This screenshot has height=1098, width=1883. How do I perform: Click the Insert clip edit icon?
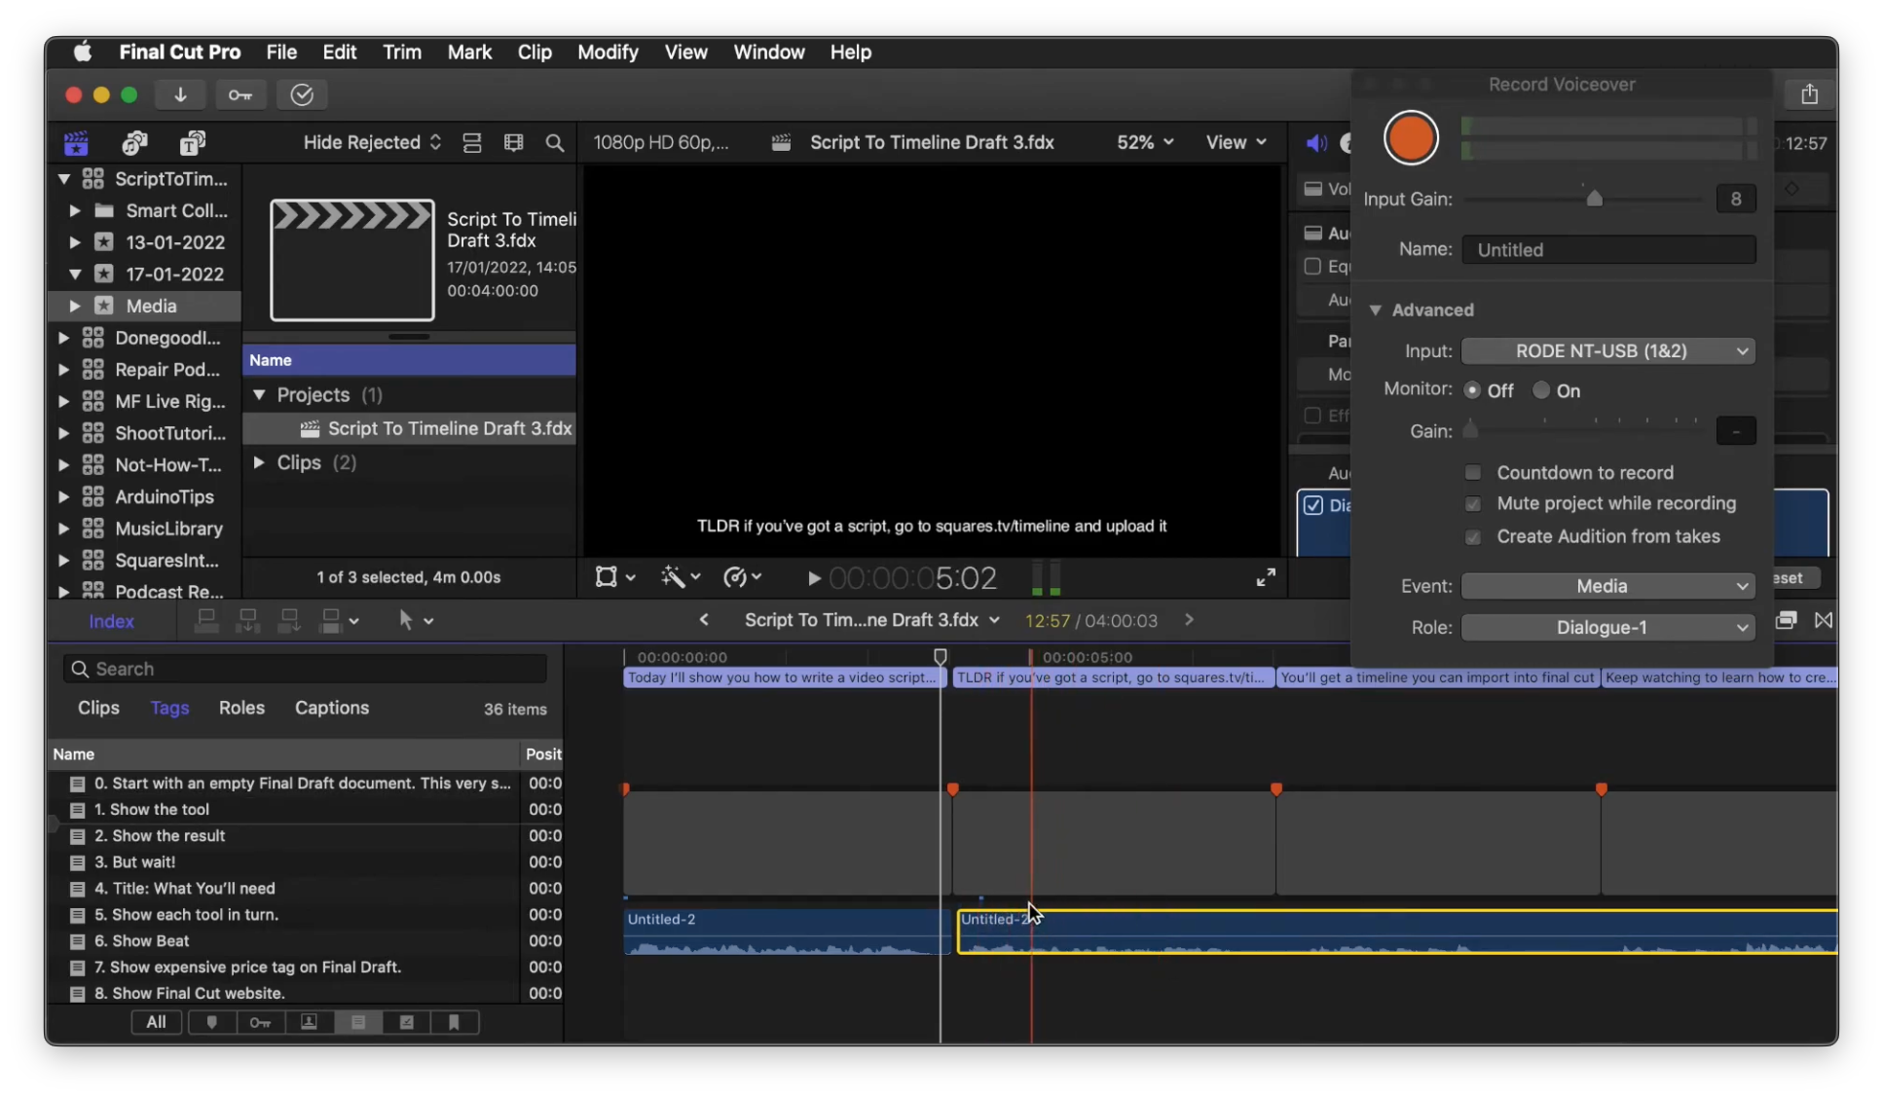point(247,621)
